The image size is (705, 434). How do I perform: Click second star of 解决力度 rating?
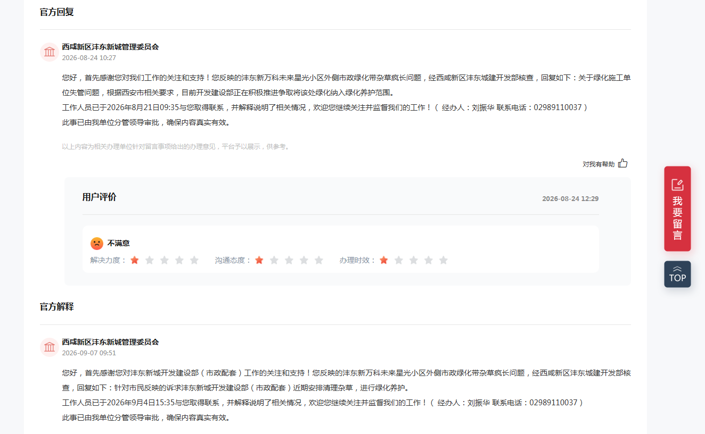coord(150,260)
